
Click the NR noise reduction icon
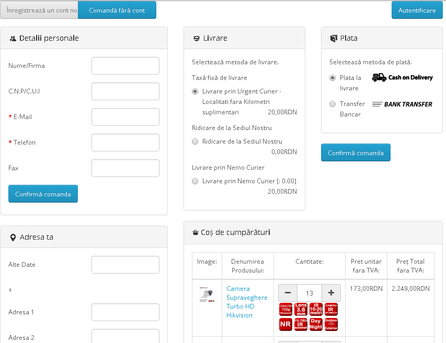(285, 324)
